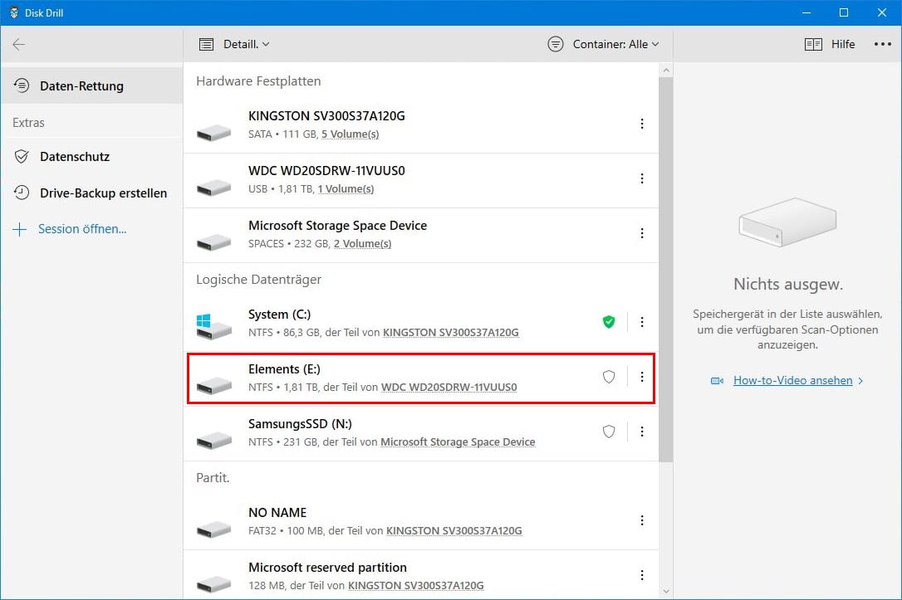Click the drive icon of KINGSTON disk
902x600 pixels.
point(213,133)
